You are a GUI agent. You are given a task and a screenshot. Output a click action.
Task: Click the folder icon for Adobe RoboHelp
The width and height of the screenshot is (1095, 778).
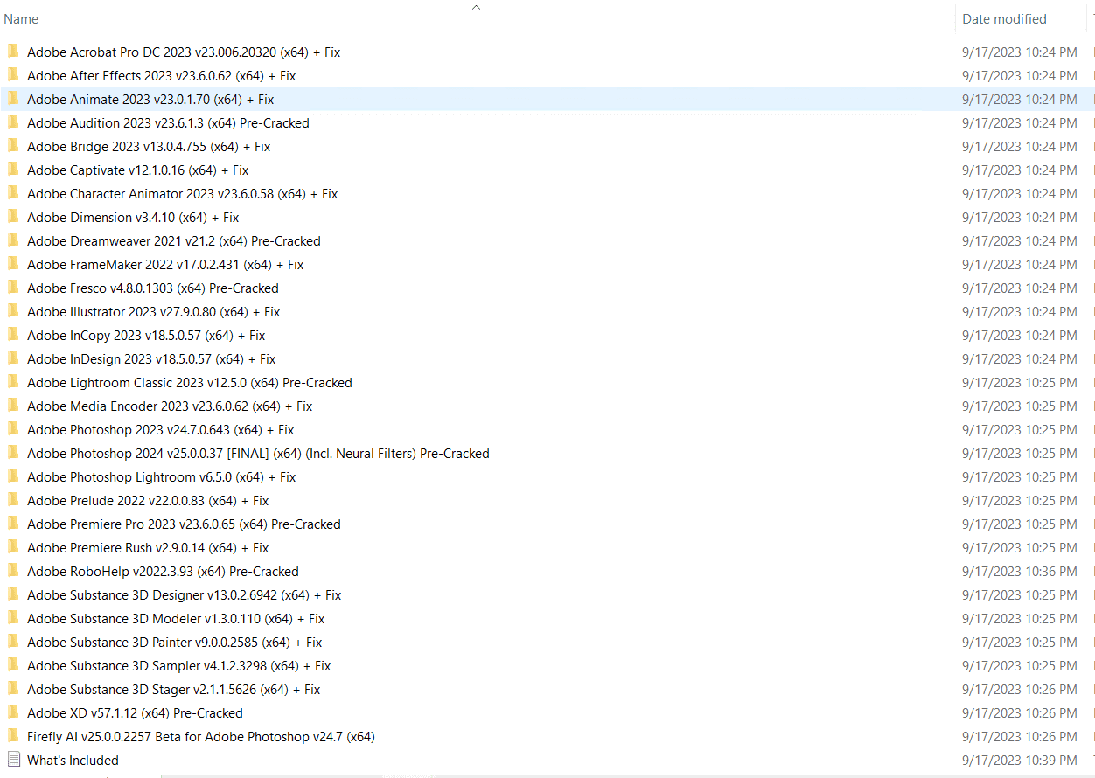13,571
